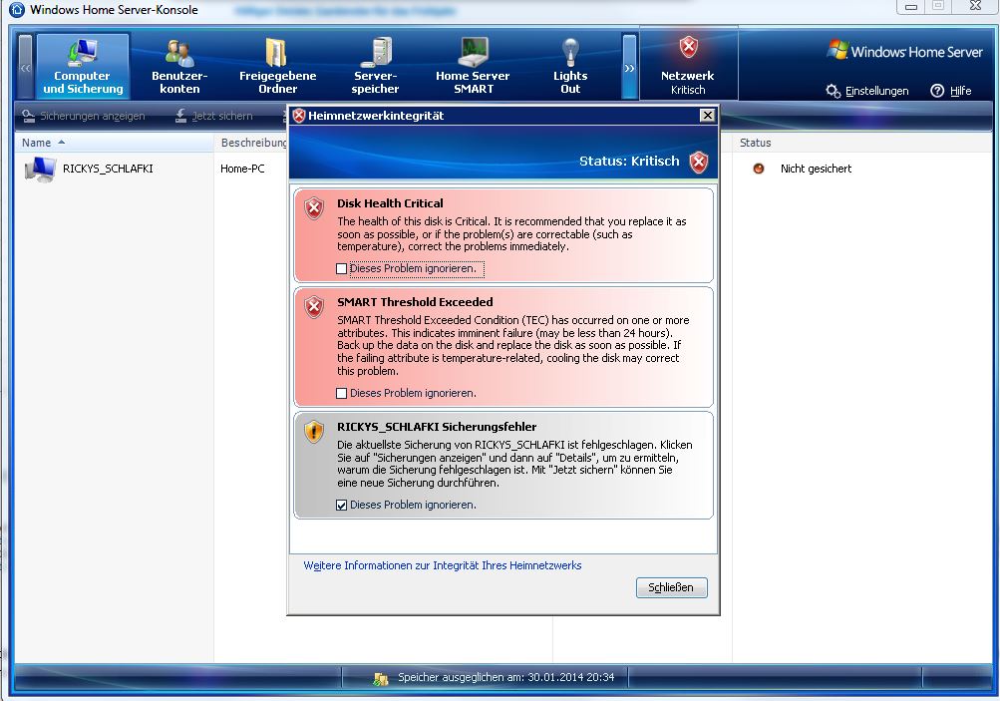Click the Nicht gesichert status text

[816, 169]
